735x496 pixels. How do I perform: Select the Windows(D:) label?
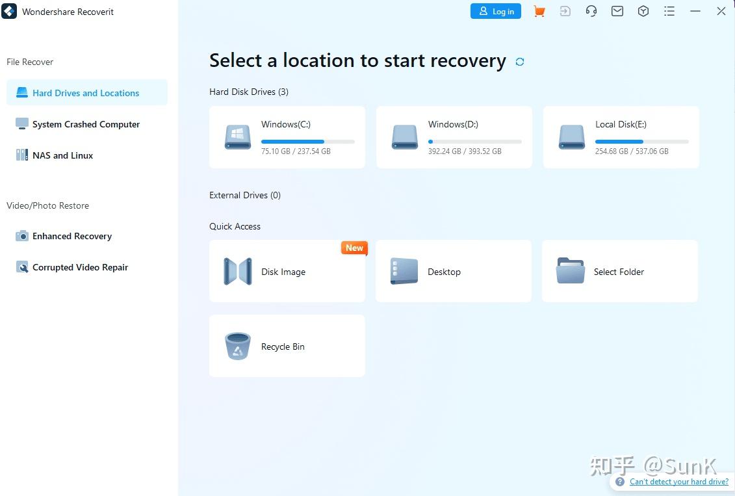453,124
